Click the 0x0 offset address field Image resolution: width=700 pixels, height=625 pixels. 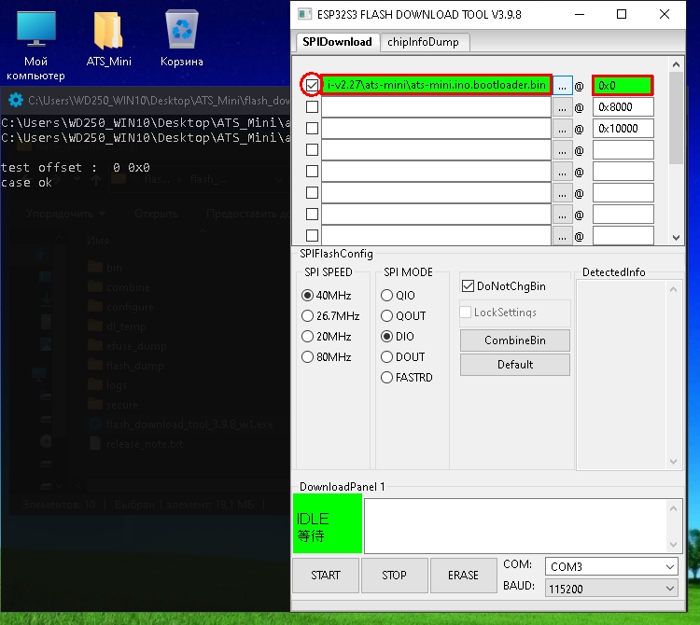pyautogui.click(x=623, y=85)
